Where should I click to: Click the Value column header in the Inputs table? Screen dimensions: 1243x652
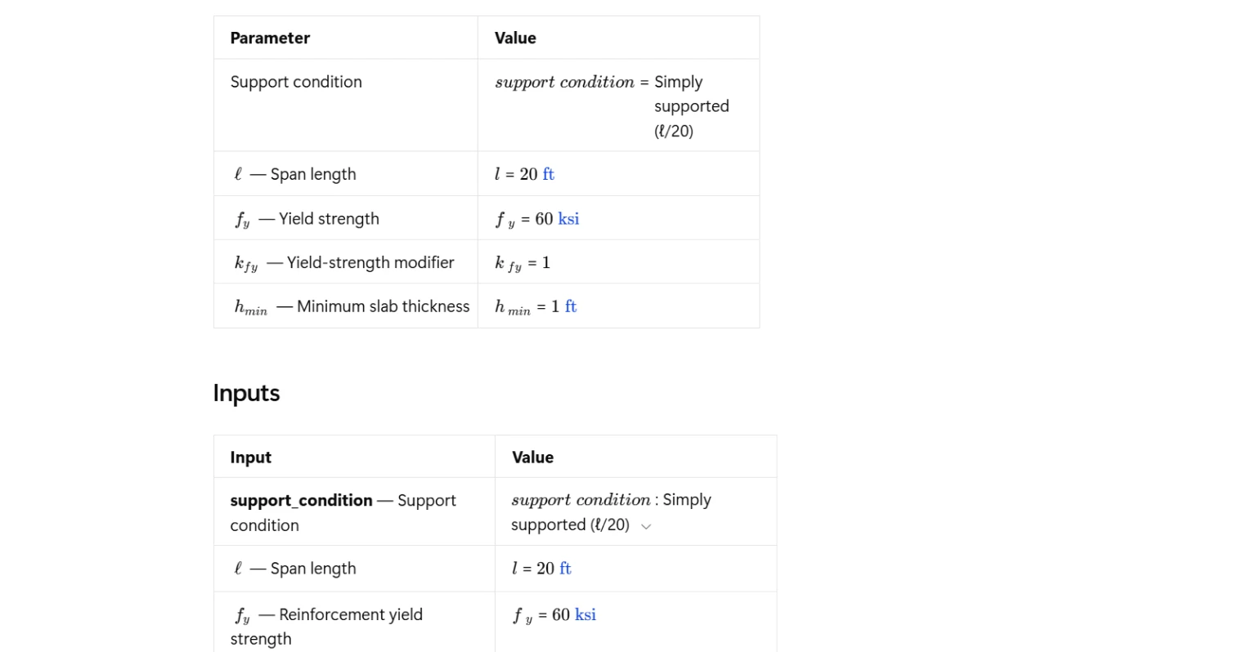[532, 458]
